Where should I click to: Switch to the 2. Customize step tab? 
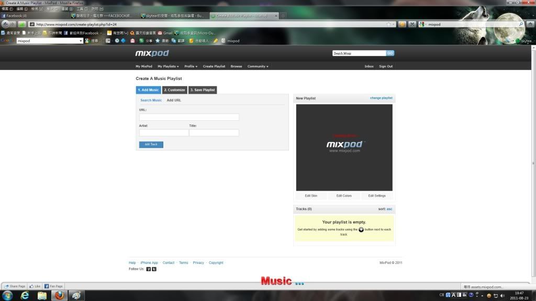click(174, 90)
